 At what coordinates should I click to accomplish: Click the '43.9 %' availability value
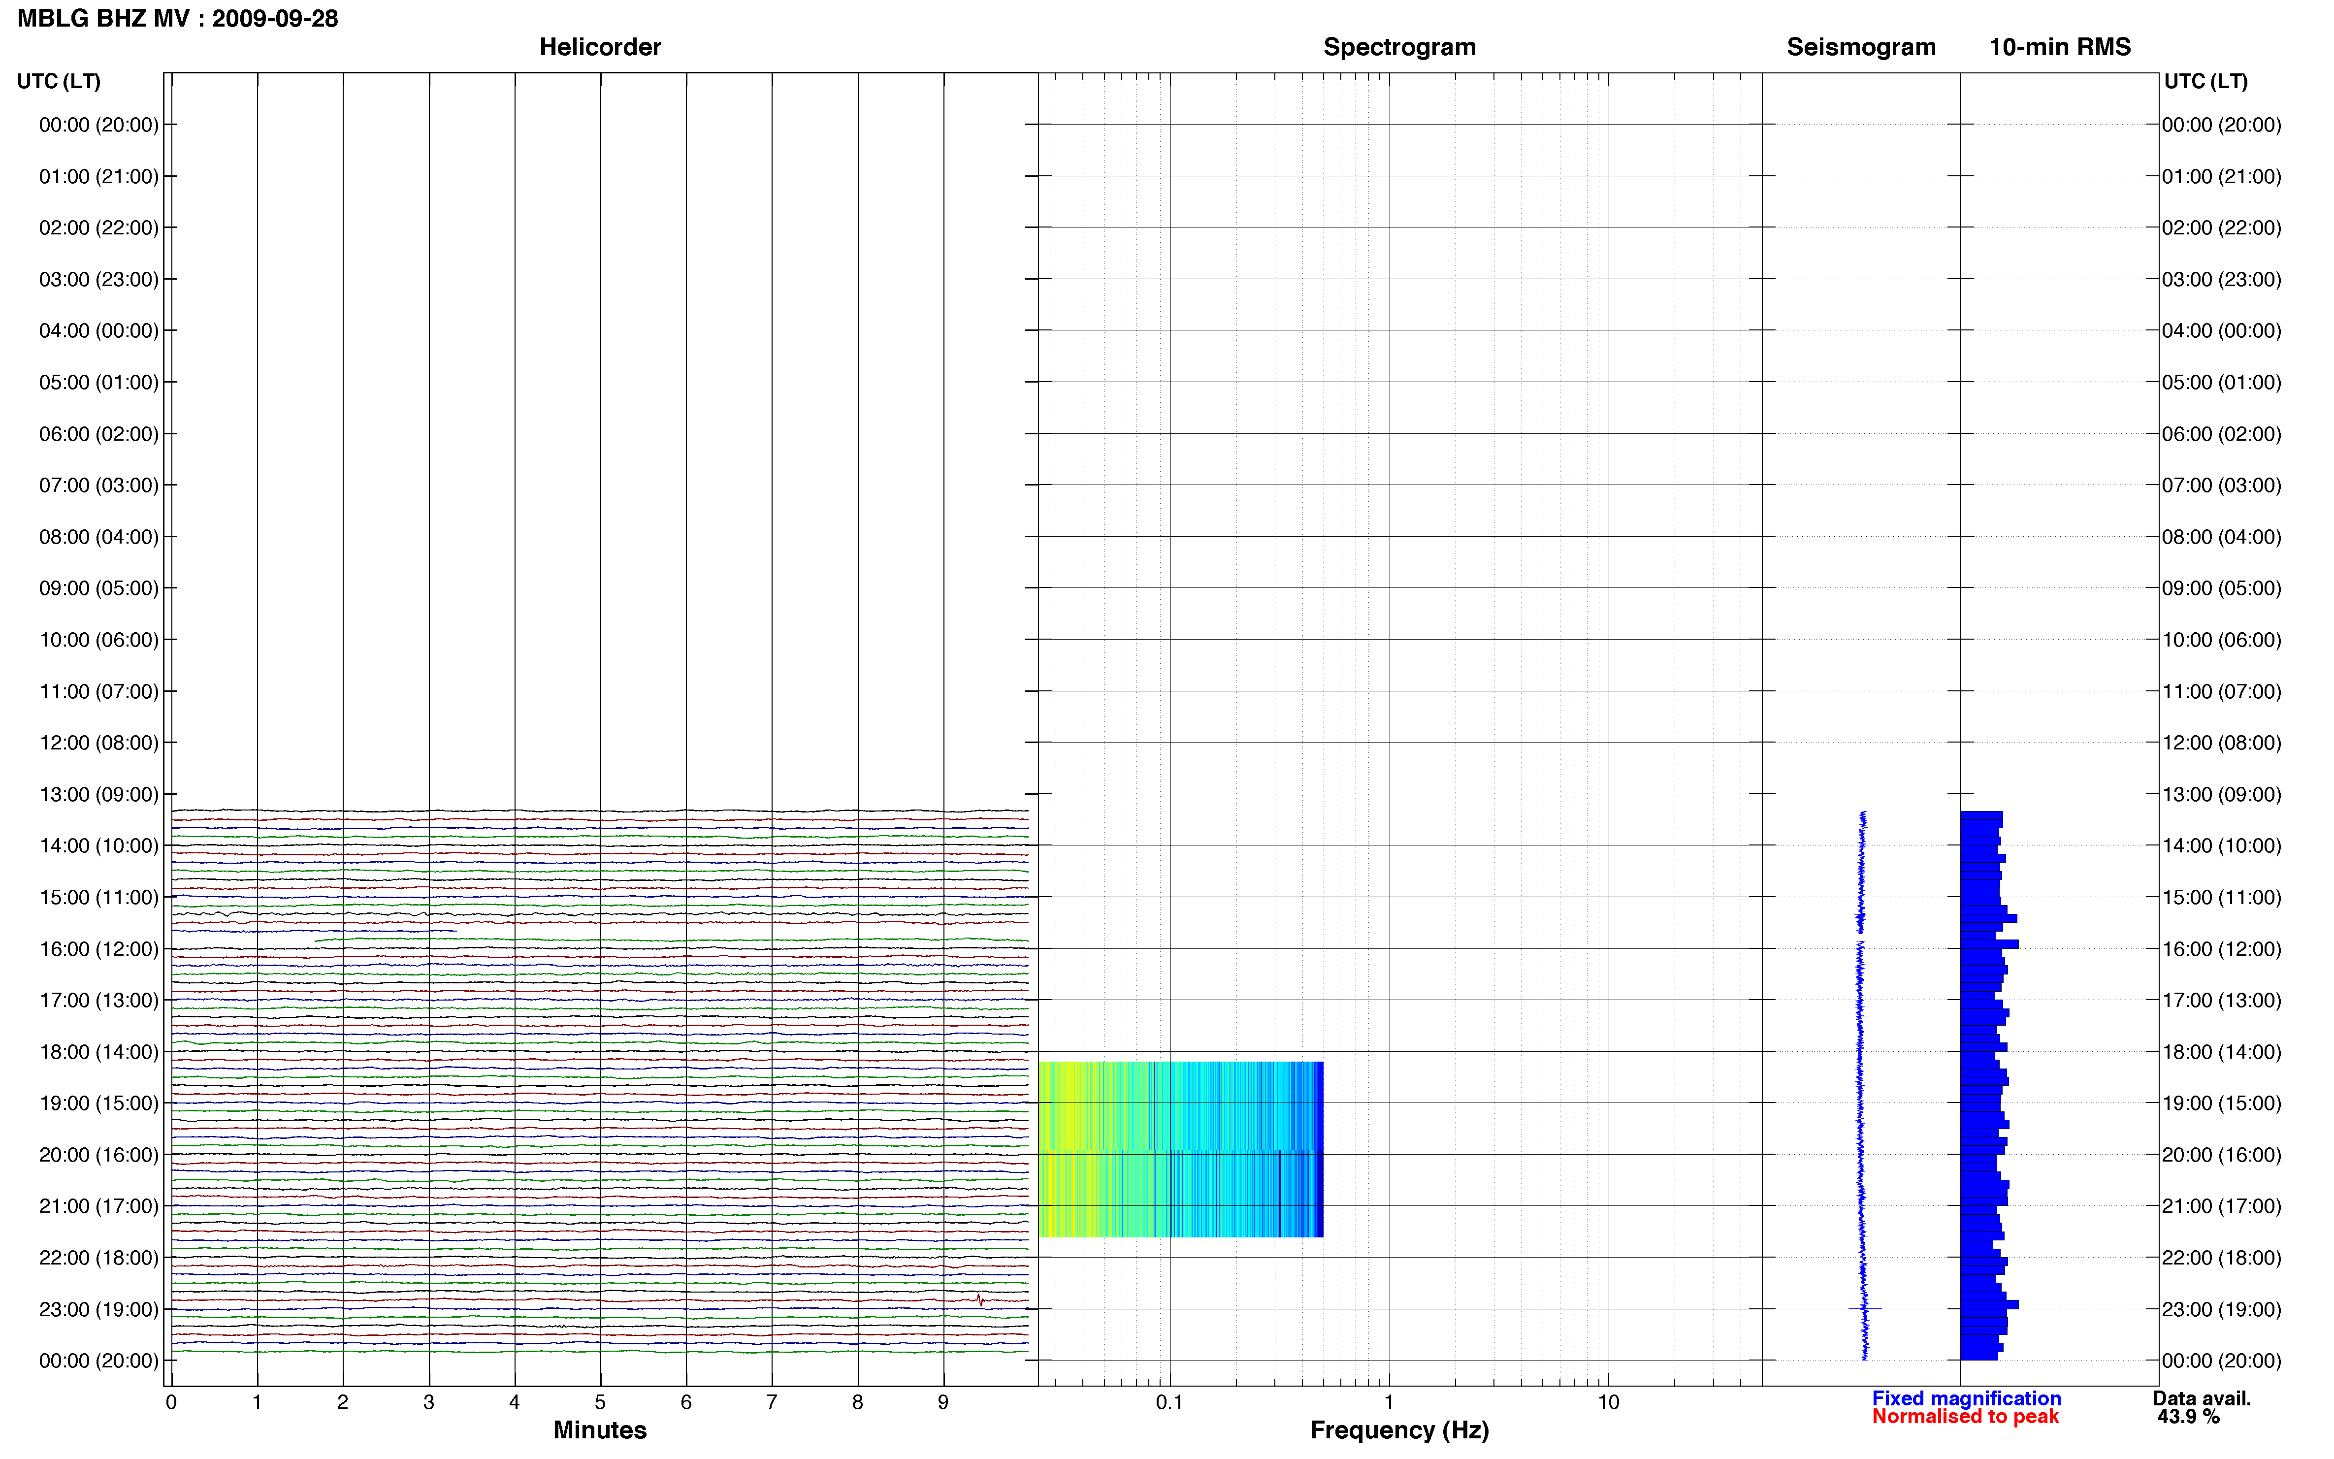click(2188, 1417)
